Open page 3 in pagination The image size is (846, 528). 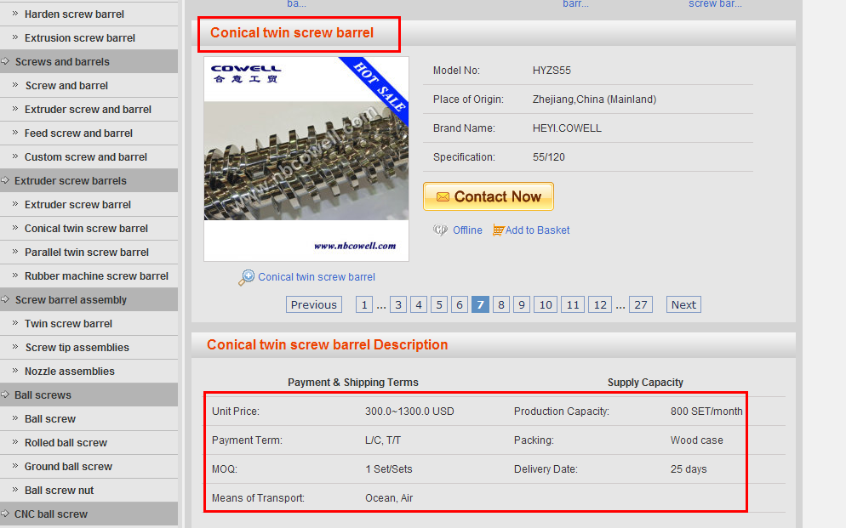pyautogui.click(x=398, y=305)
